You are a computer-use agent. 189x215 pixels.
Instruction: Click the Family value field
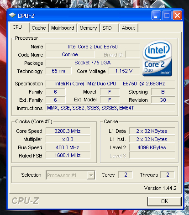click(x=56, y=92)
